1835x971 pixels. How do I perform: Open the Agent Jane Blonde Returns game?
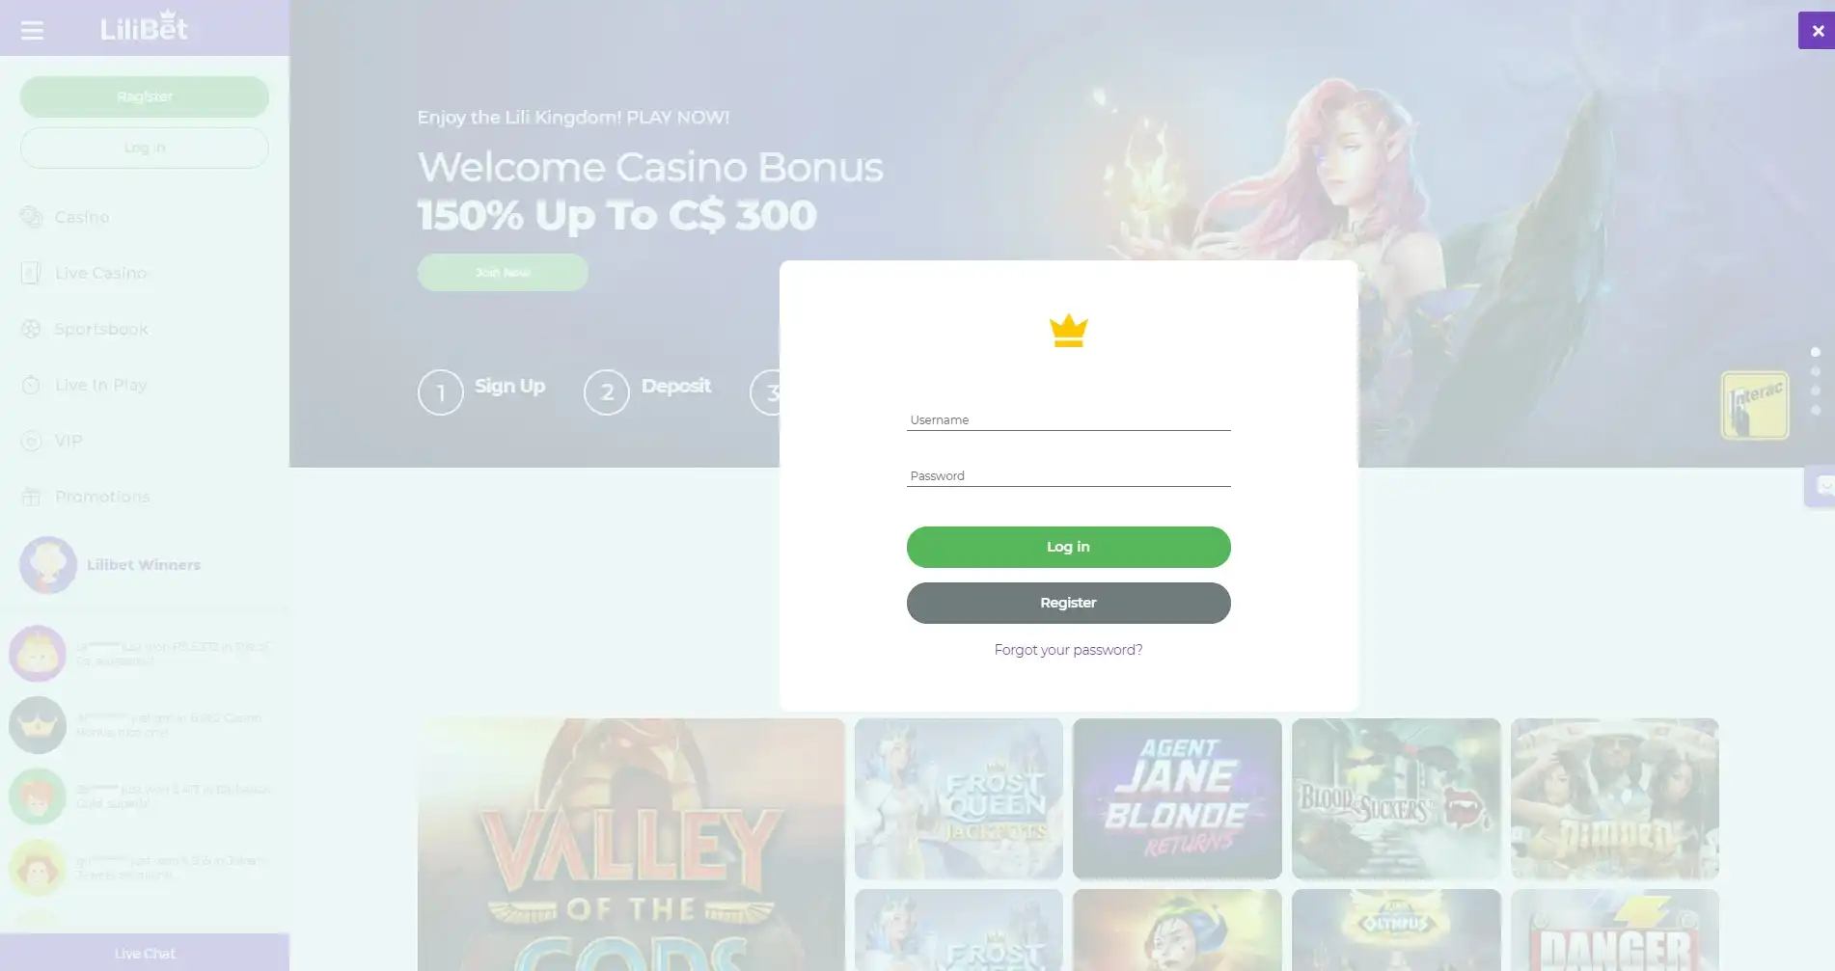pyautogui.click(x=1177, y=798)
